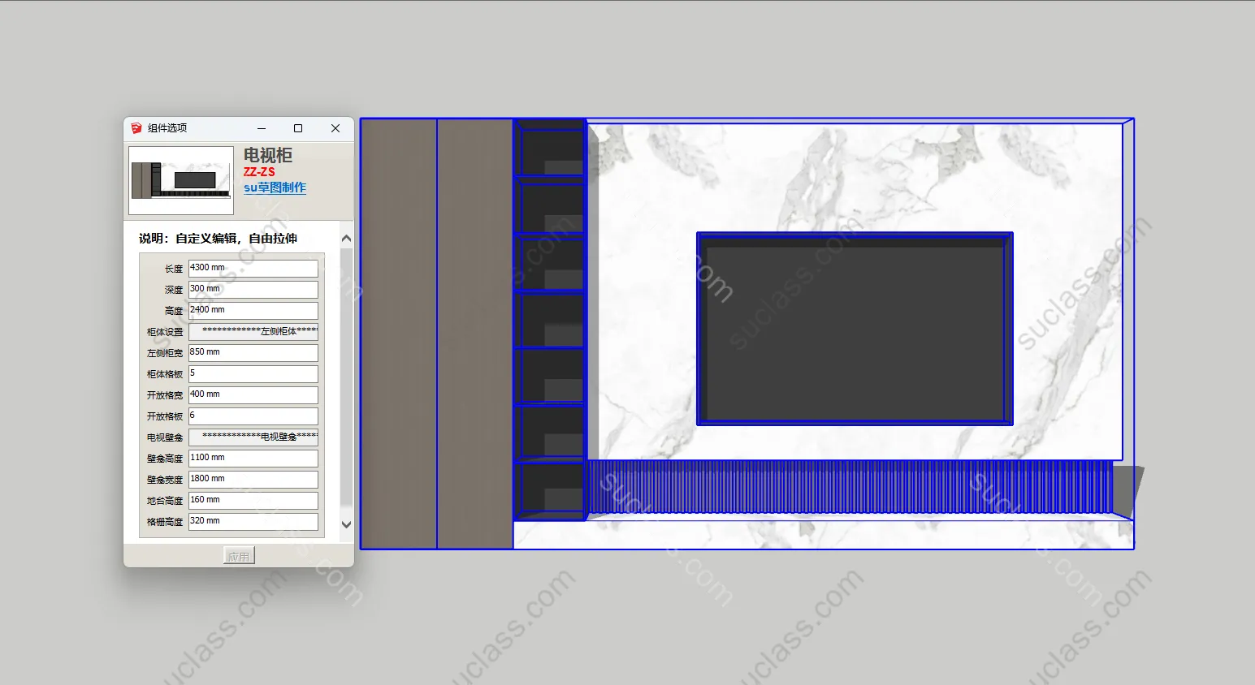Click the 长度 field showing 4300 mm
1255x685 pixels.
coord(253,268)
